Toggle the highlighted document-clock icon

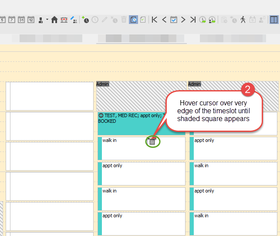[133, 20]
